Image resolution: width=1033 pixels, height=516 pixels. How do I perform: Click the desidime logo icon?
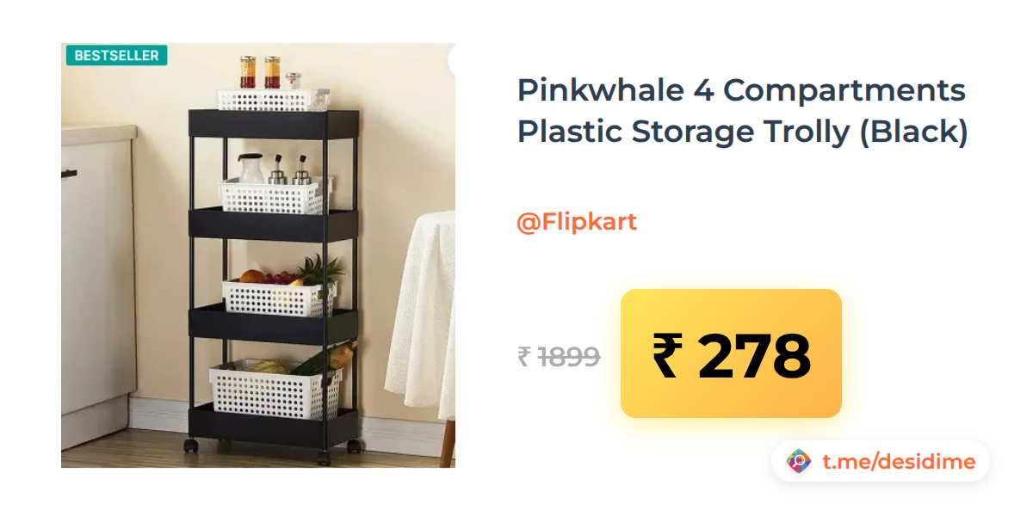pyautogui.click(x=799, y=462)
